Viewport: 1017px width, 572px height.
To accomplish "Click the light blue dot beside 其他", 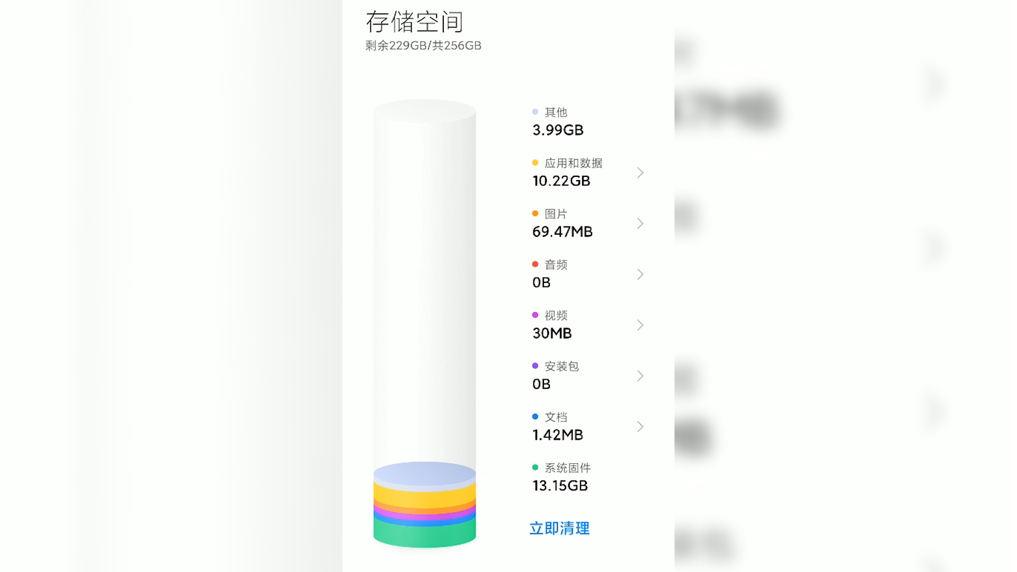I will point(535,112).
